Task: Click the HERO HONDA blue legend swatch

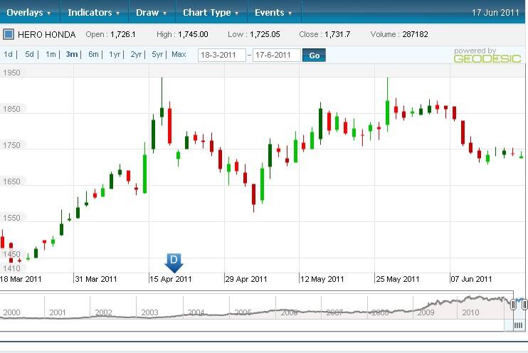Action: pos(9,34)
